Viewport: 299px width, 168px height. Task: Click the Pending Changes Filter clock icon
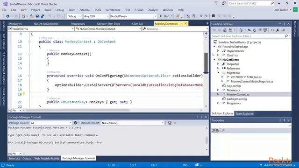[x=242, y=30]
